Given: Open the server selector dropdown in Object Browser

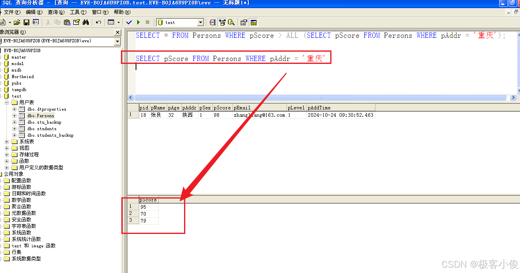Looking at the screenshot, I should point(117,41).
